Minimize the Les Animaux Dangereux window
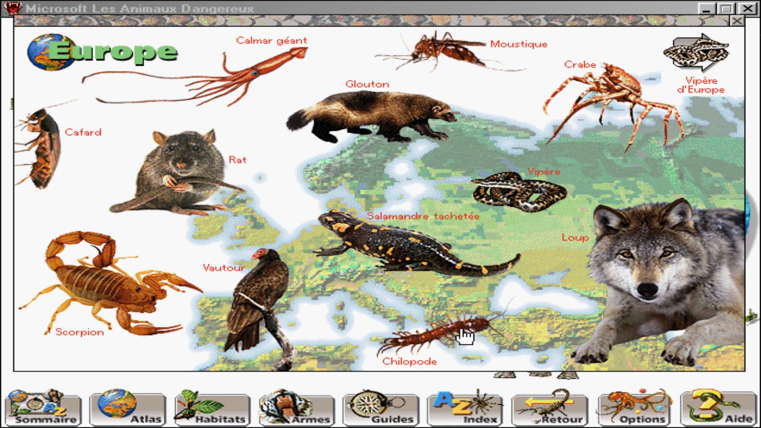 [706, 8]
